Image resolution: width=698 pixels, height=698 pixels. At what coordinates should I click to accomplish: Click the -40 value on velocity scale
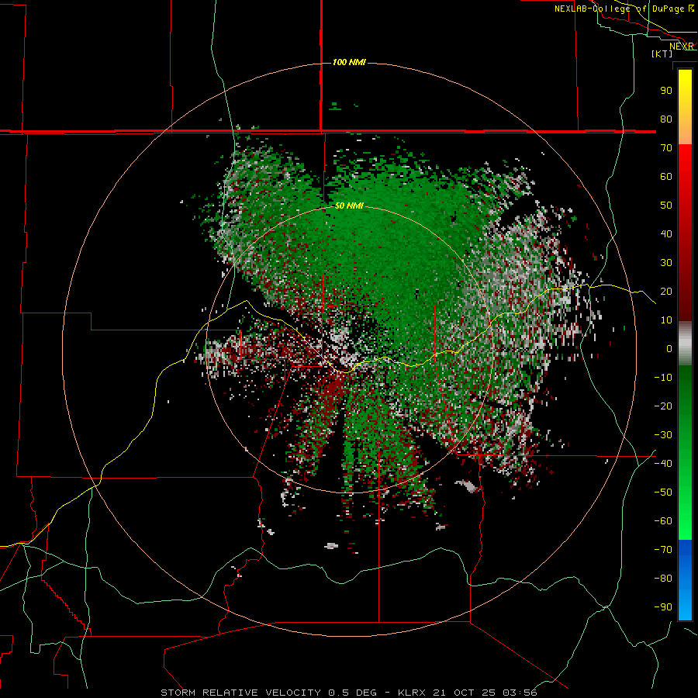coord(663,464)
